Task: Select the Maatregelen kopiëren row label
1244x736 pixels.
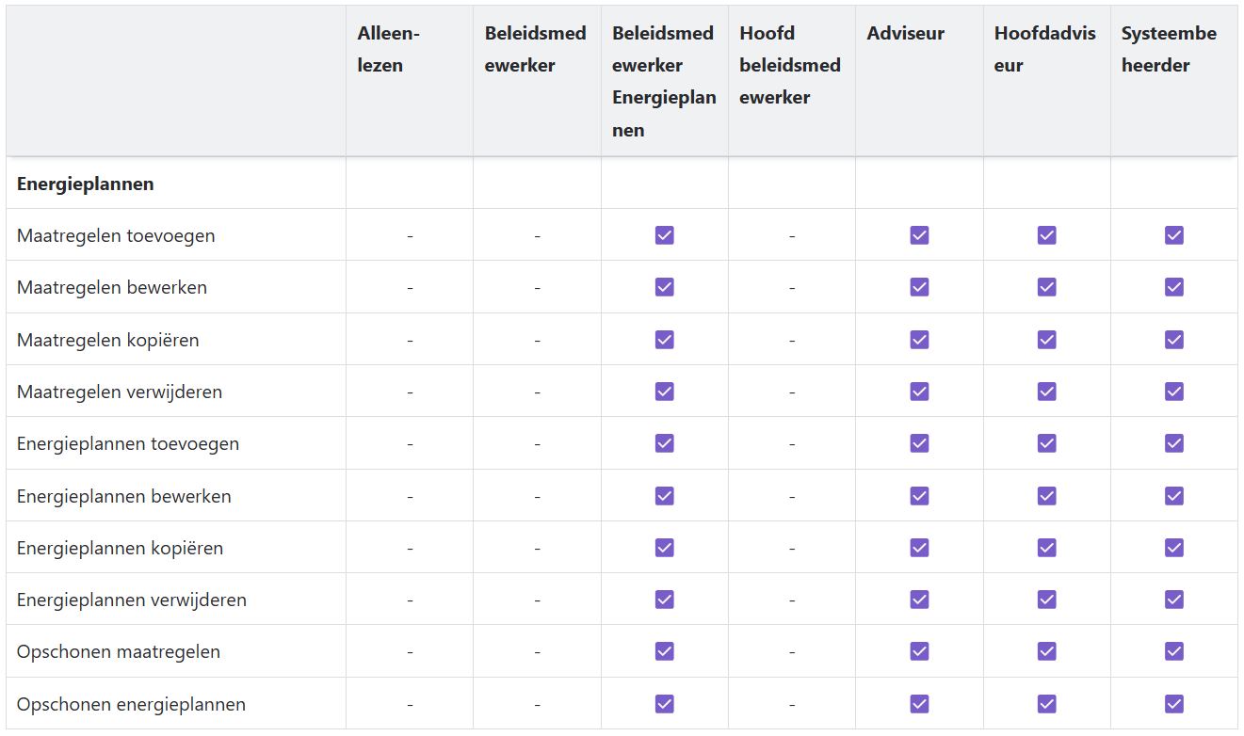Action: coord(108,340)
